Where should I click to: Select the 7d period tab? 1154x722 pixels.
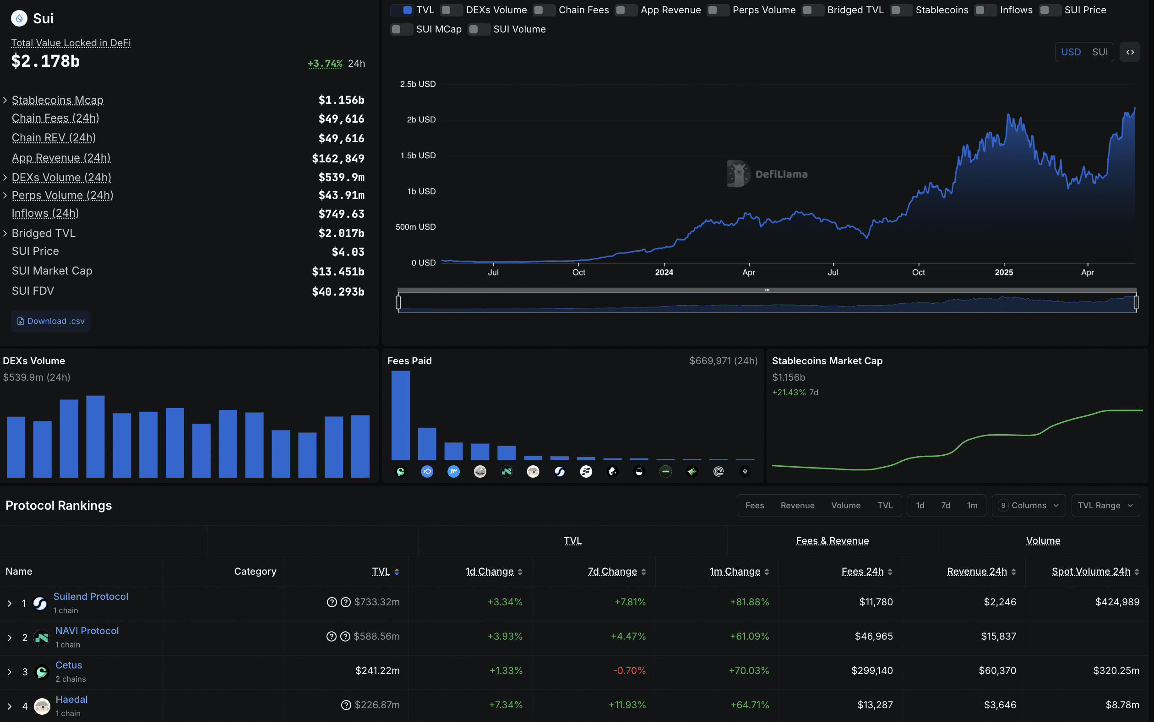(945, 506)
